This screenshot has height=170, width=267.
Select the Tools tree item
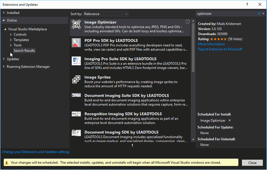18,45
